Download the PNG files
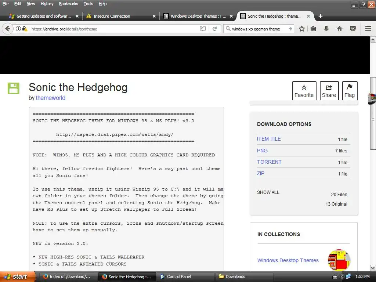 tap(262, 151)
